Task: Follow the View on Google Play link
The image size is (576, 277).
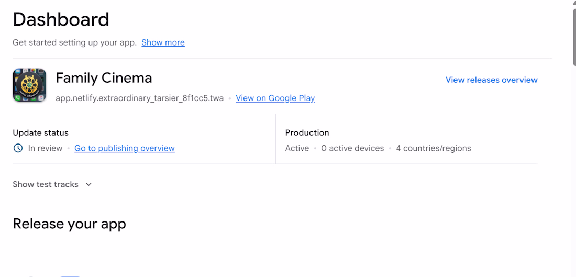Action: [275, 98]
